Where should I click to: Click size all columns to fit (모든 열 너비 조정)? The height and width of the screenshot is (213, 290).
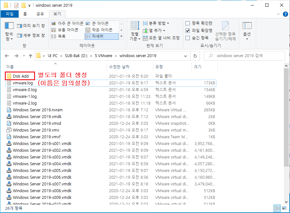161,38
